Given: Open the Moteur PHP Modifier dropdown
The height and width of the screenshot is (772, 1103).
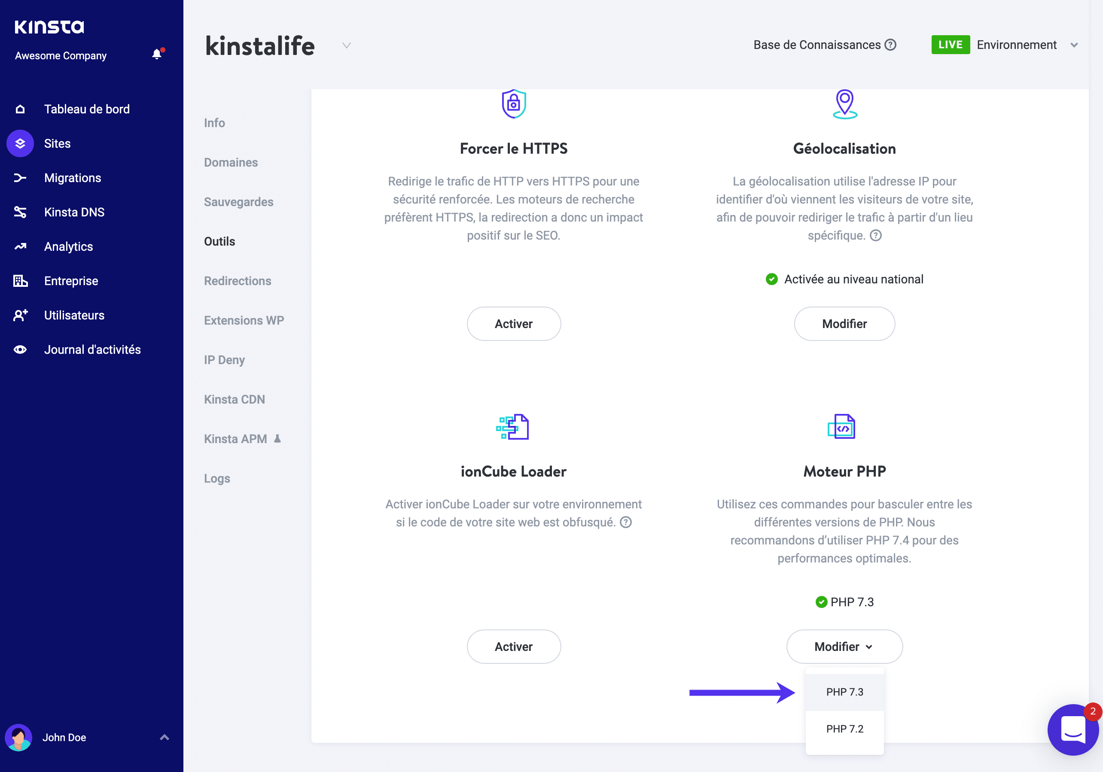Looking at the screenshot, I should [844, 647].
